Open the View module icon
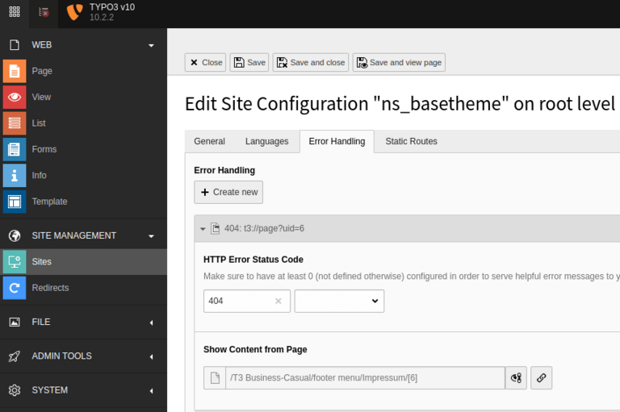The width and height of the screenshot is (620, 412). pyautogui.click(x=15, y=97)
